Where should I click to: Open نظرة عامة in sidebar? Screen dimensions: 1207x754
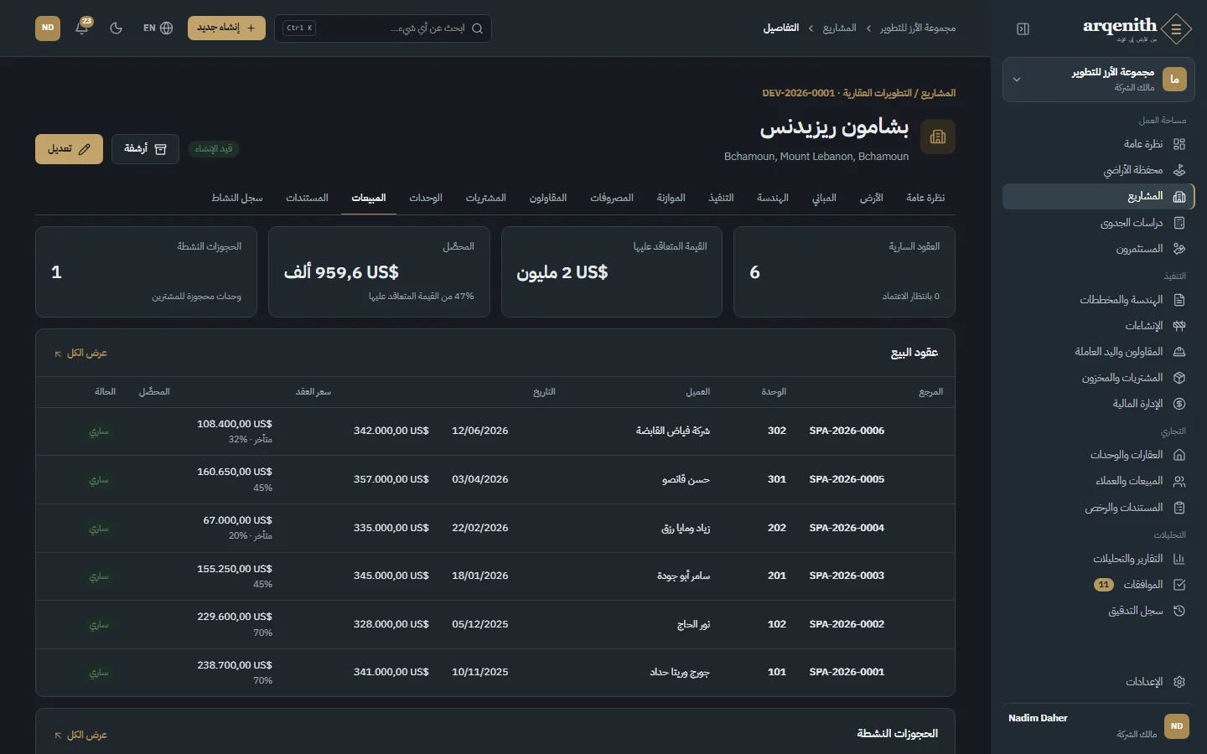click(x=1099, y=144)
